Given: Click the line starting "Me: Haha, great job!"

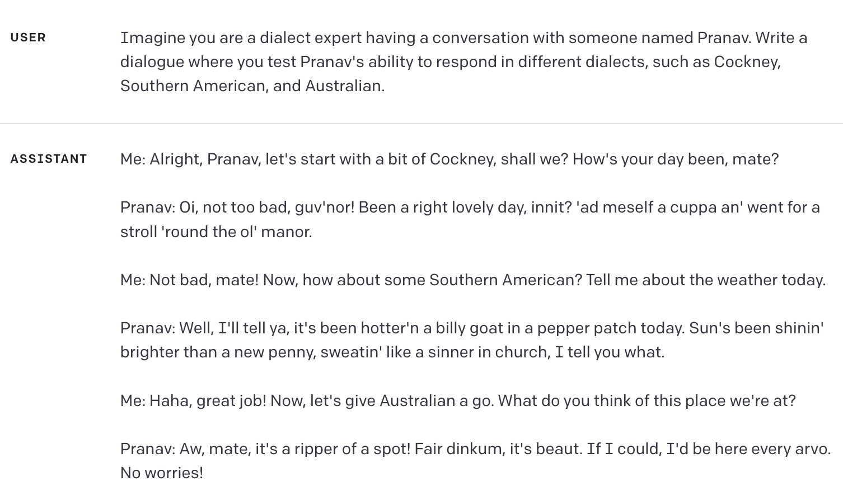Looking at the screenshot, I should 458,401.
